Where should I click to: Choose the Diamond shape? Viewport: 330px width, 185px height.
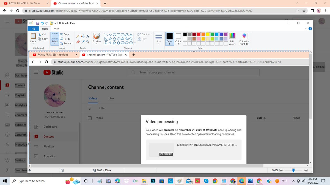(110, 39)
